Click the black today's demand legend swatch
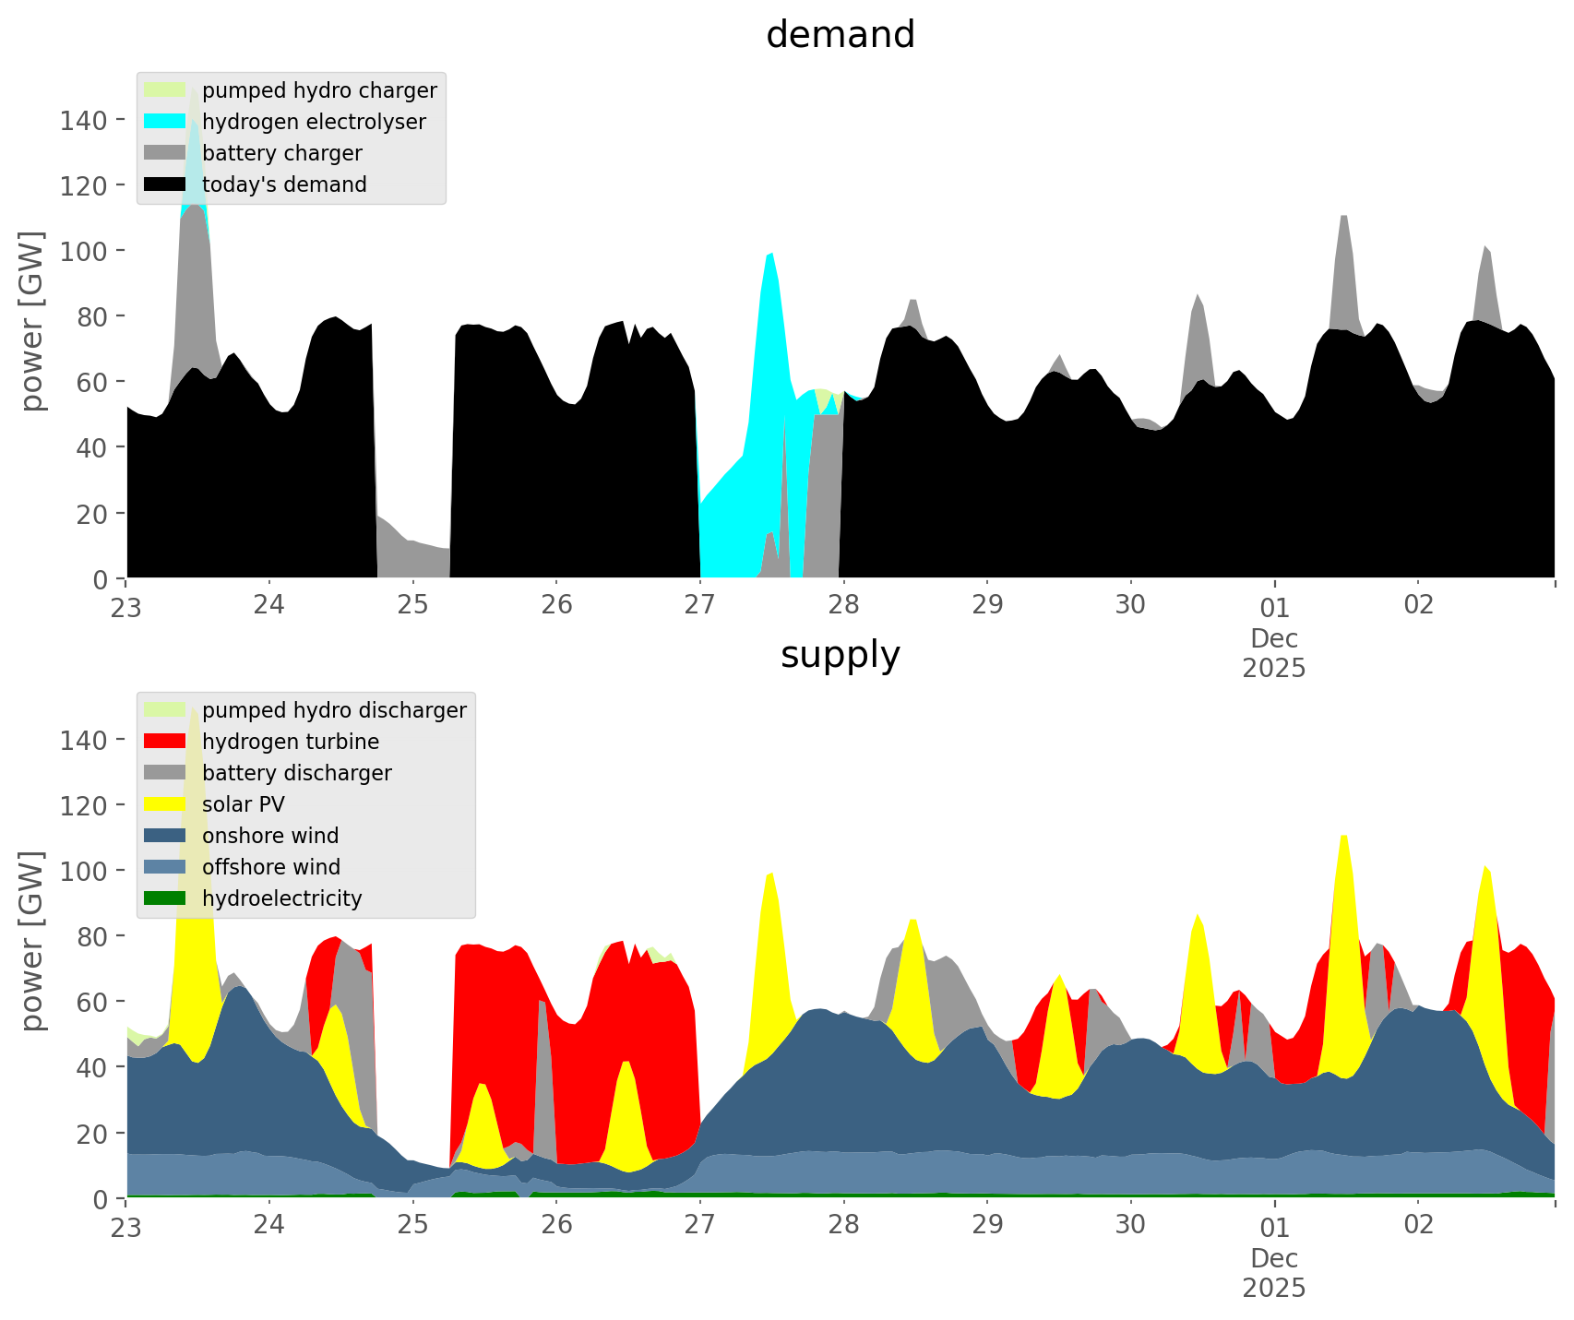Image resolution: width=1574 pixels, height=1320 pixels. click(165, 184)
